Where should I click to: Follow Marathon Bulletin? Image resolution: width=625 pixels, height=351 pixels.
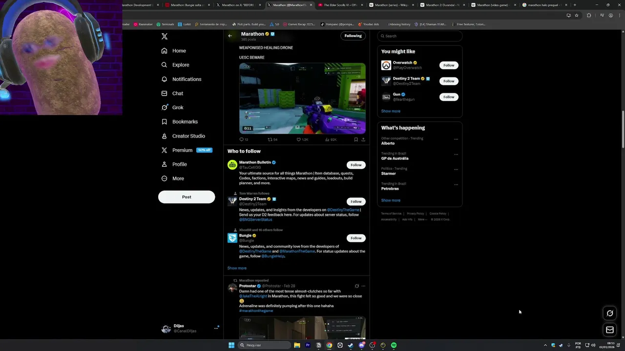click(356, 165)
